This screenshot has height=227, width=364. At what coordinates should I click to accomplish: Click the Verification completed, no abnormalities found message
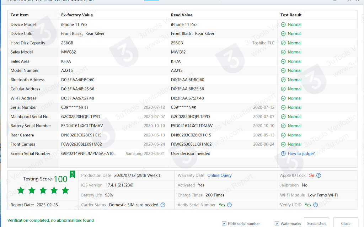click(x=50, y=220)
